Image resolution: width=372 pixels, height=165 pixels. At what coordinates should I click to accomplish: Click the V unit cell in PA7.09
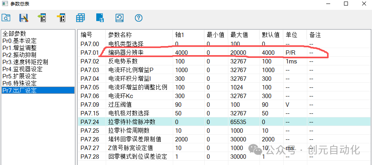[288, 105]
